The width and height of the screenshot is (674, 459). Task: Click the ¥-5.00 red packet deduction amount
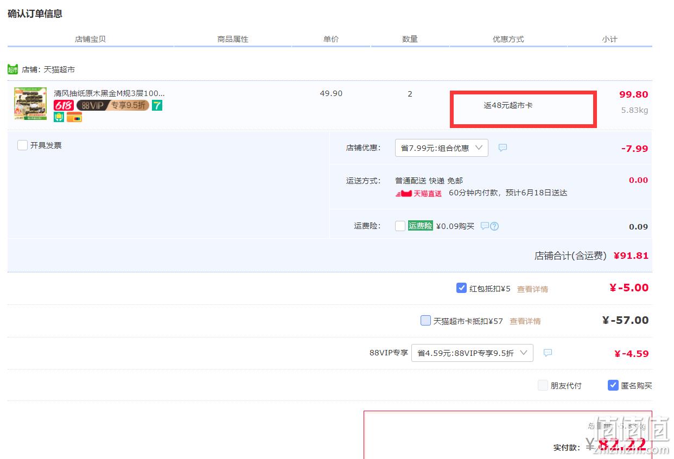tap(629, 288)
